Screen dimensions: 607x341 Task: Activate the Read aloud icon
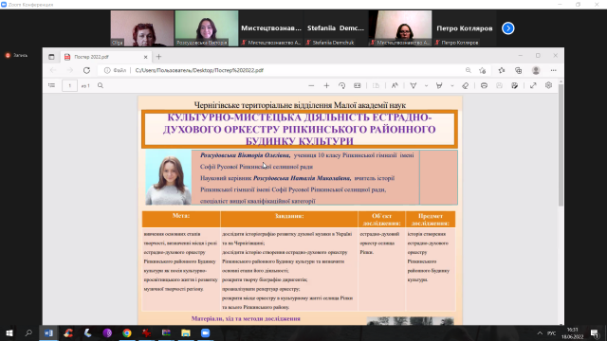[x=395, y=85]
